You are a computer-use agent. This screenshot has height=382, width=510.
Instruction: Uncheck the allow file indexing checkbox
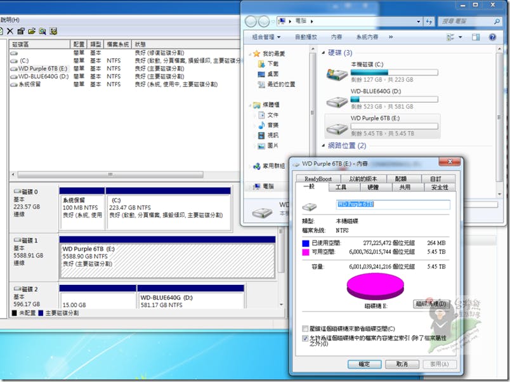point(306,339)
